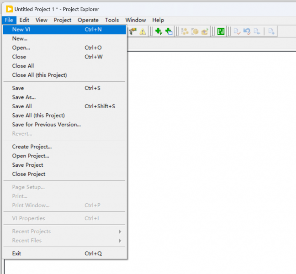Expand the Recent Files submenu arrow
296x274 pixels.
tap(120, 241)
